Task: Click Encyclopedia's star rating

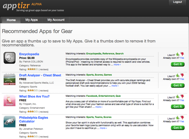Action: point(33,69)
